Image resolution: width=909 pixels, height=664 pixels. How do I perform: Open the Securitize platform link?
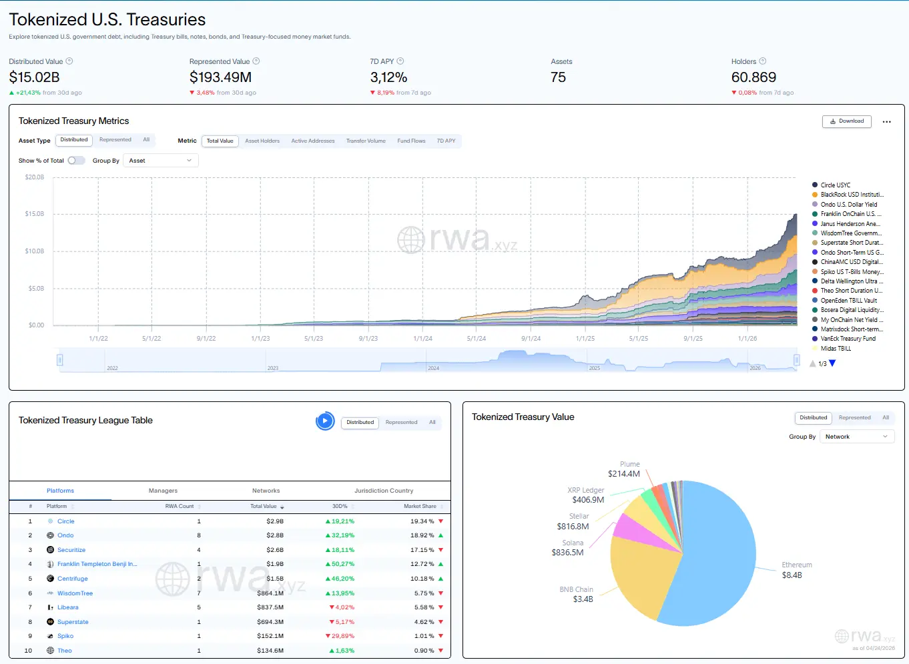(73, 549)
